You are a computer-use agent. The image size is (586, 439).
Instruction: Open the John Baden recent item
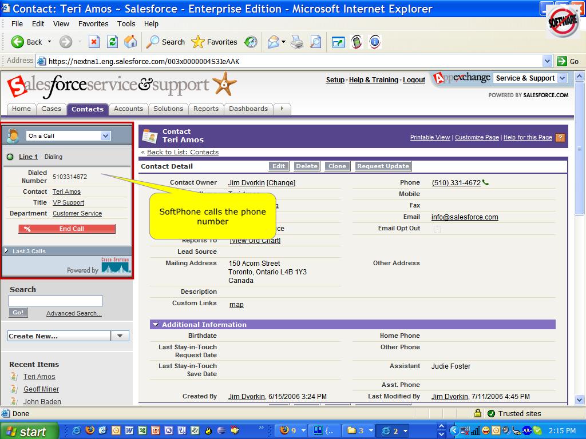pos(42,402)
